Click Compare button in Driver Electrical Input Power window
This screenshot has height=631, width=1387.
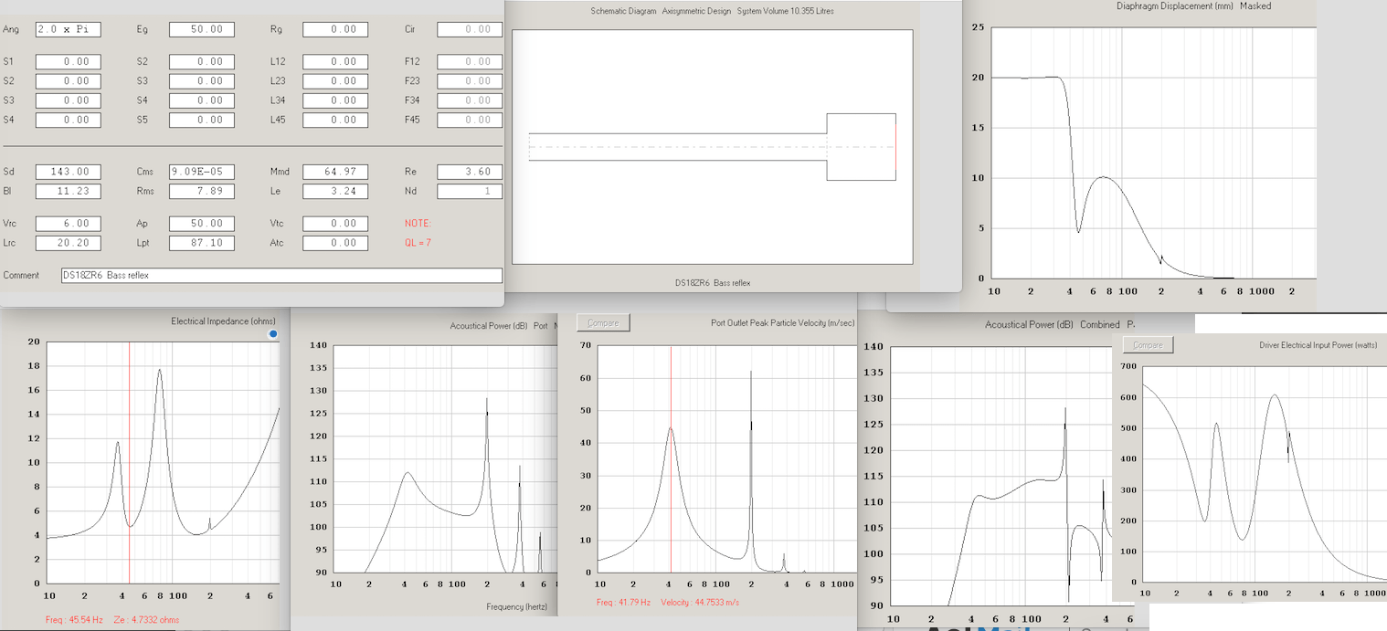coord(1148,345)
